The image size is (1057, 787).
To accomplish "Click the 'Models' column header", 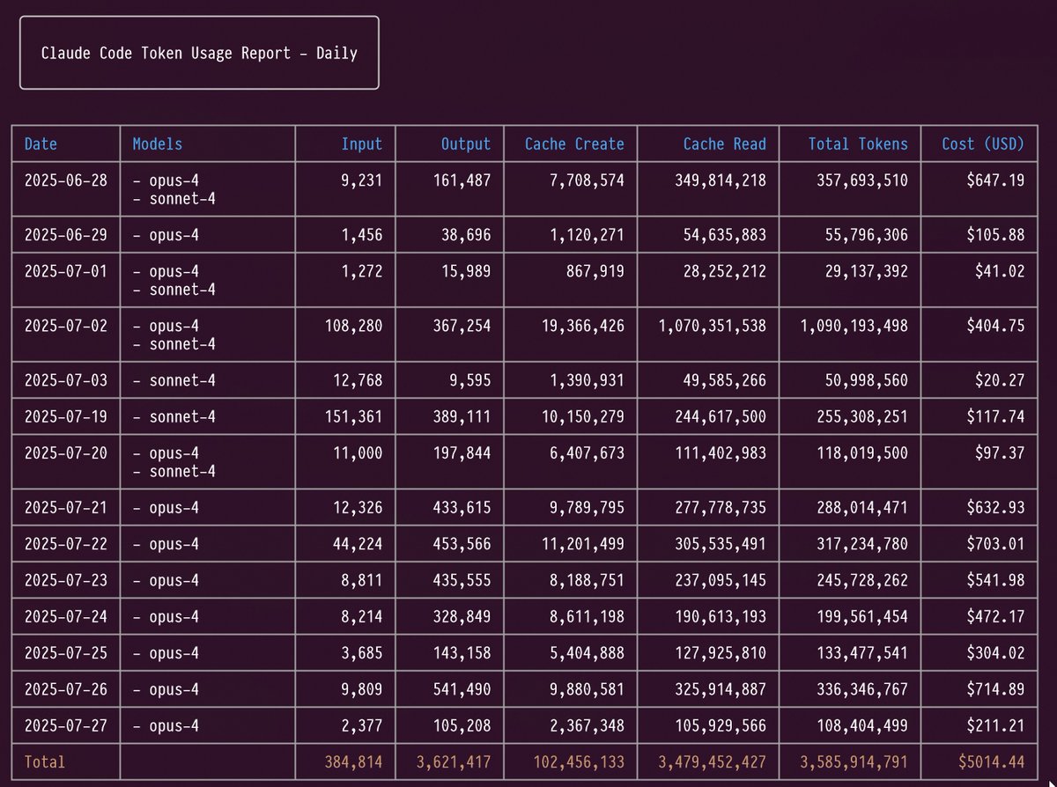I will click(x=158, y=144).
